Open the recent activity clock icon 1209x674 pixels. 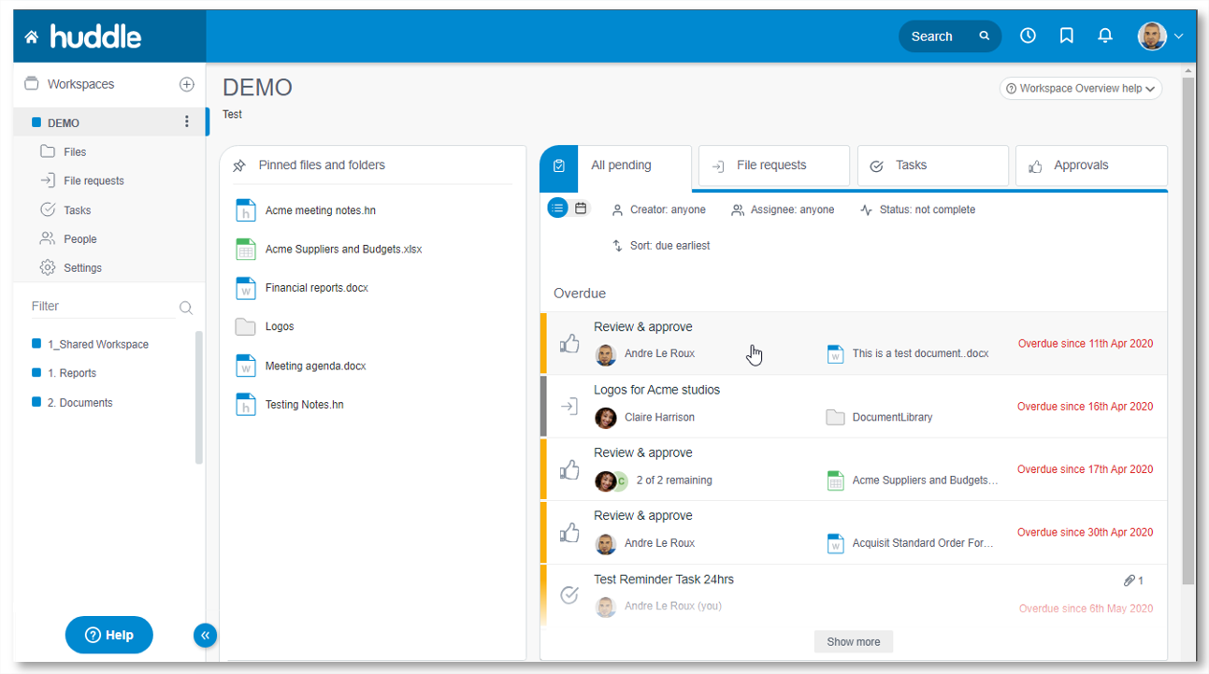[1028, 36]
